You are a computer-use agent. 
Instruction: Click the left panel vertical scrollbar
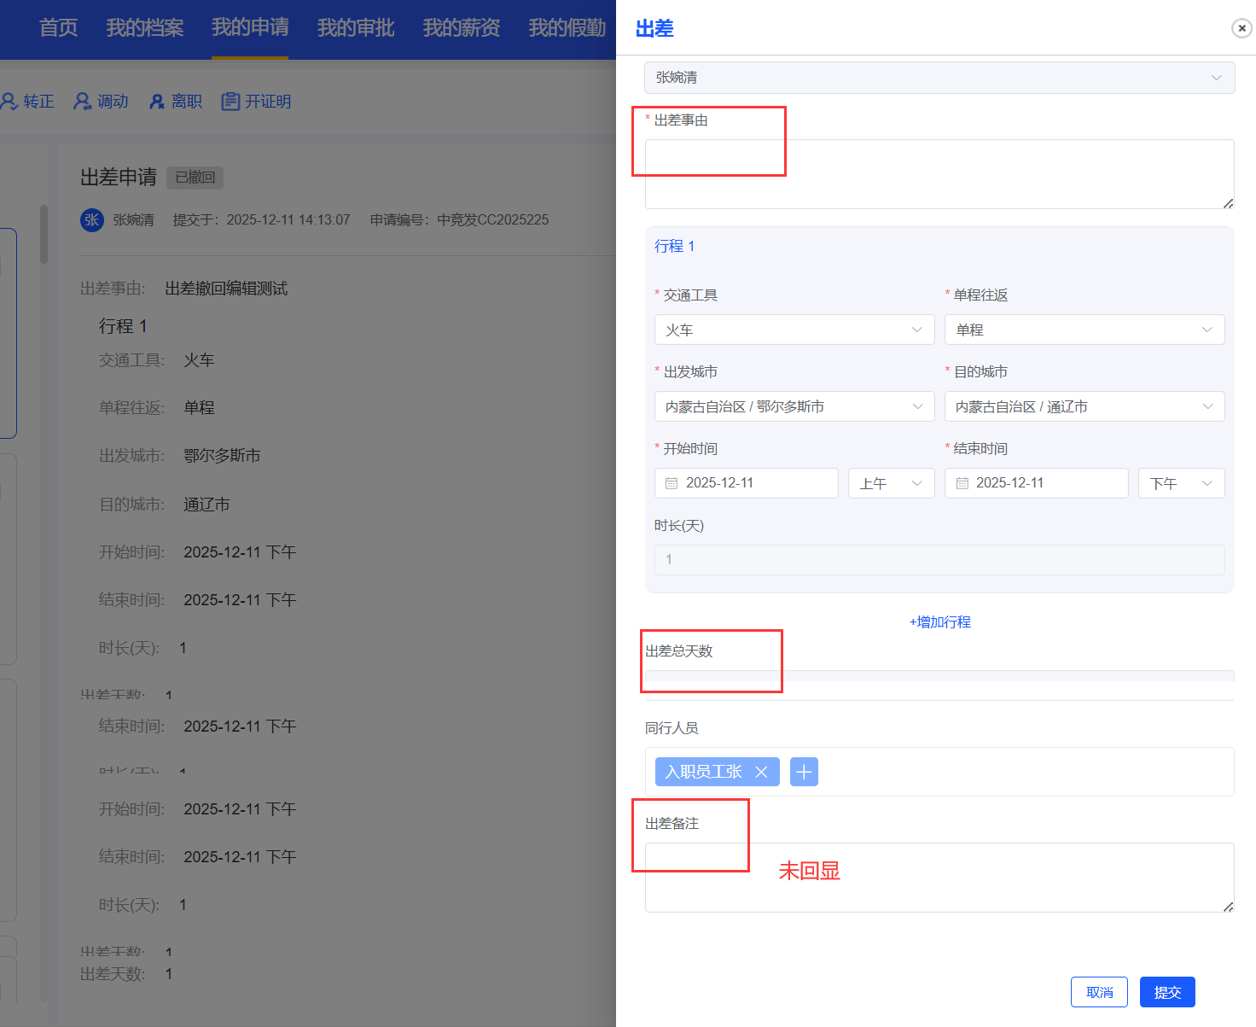click(44, 235)
